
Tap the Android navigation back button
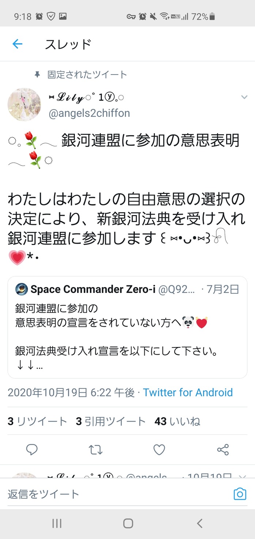point(199,524)
